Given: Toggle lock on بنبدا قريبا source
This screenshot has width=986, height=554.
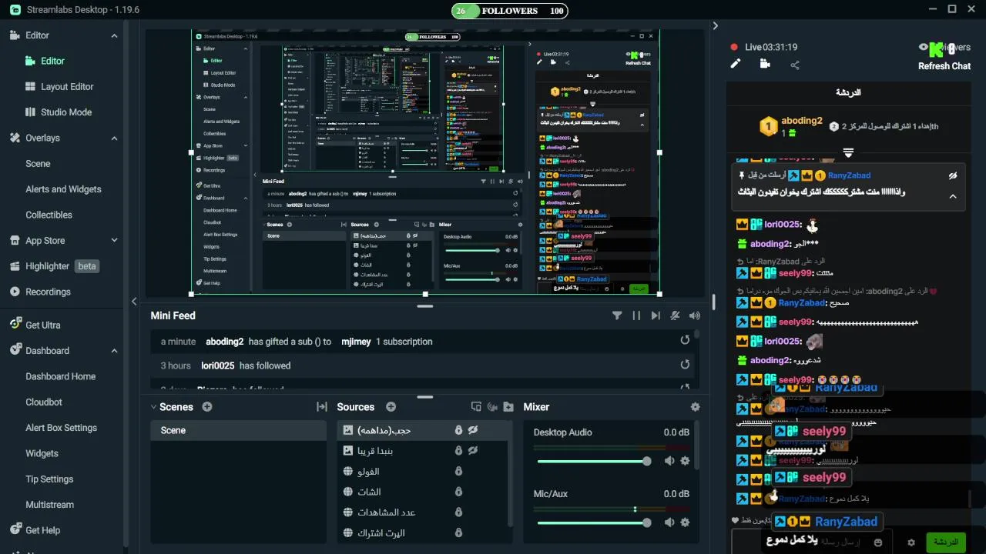Looking at the screenshot, I should (x=458, y=451).
